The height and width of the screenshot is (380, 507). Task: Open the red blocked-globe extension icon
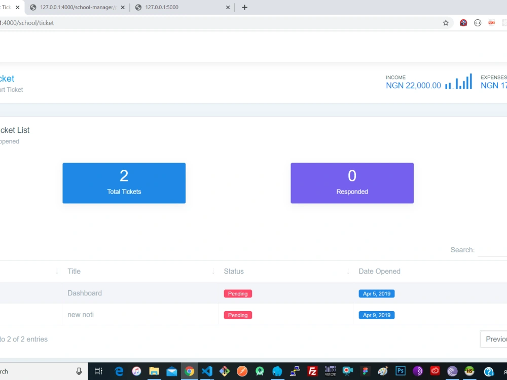pyautogui.click(x=463, y=23)
